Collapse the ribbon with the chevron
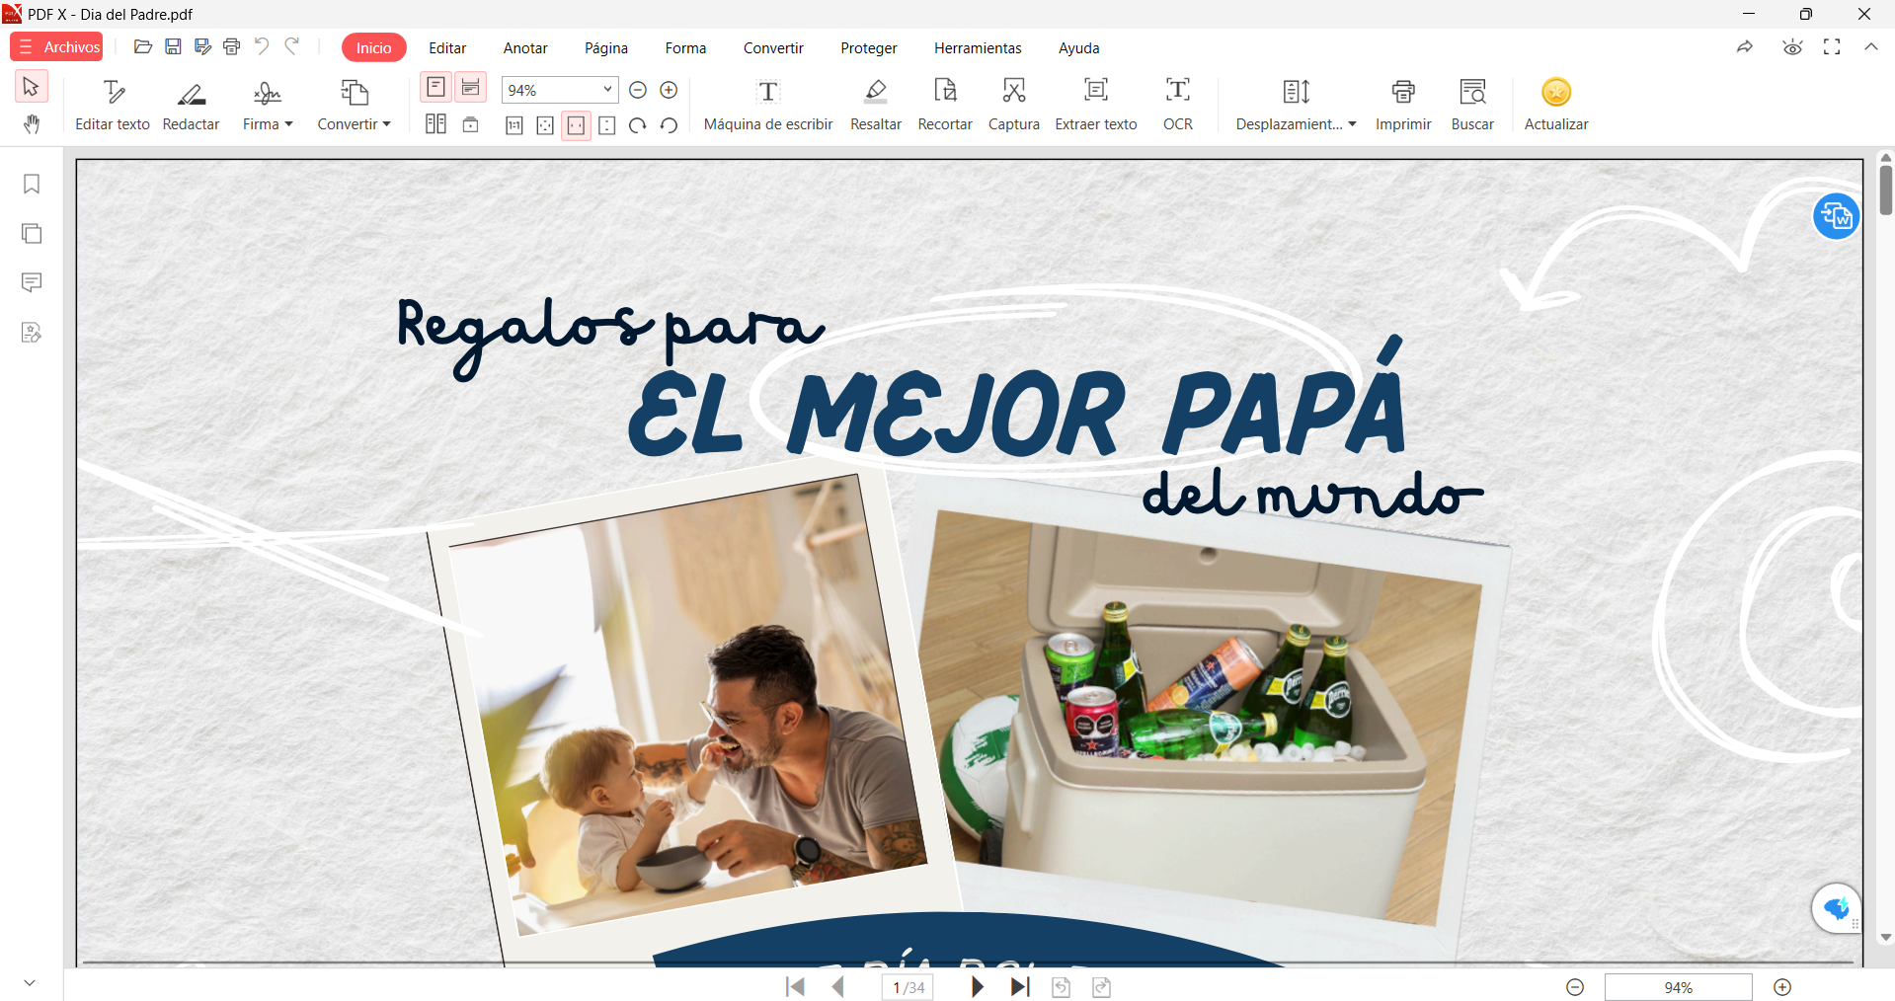 click(x=1871, y=46)
